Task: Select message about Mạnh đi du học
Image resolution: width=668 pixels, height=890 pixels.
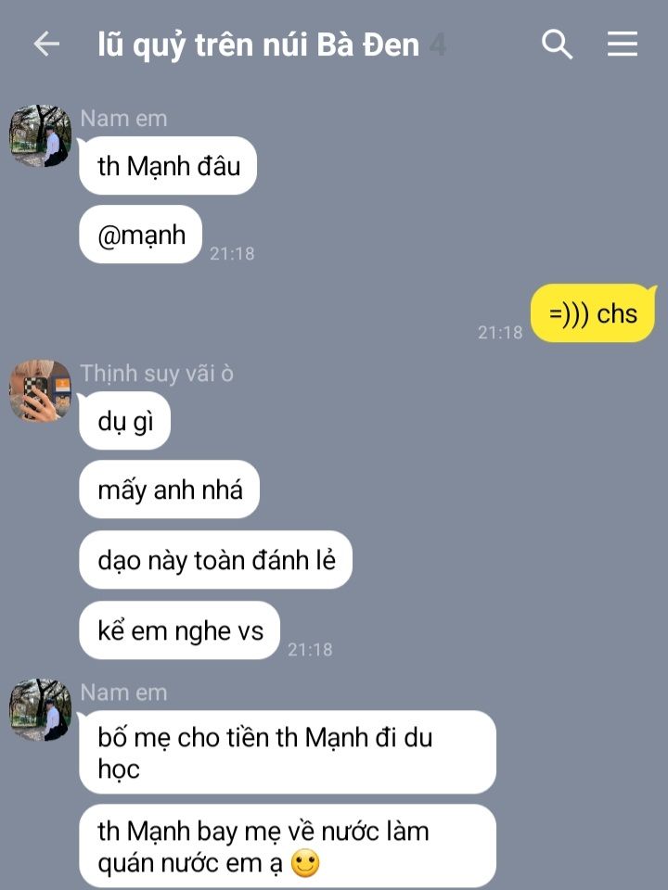Action: click(288, 753)
